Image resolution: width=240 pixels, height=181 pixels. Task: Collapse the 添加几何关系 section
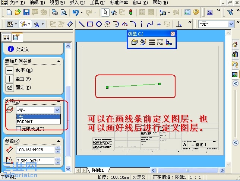click(59, 61)
